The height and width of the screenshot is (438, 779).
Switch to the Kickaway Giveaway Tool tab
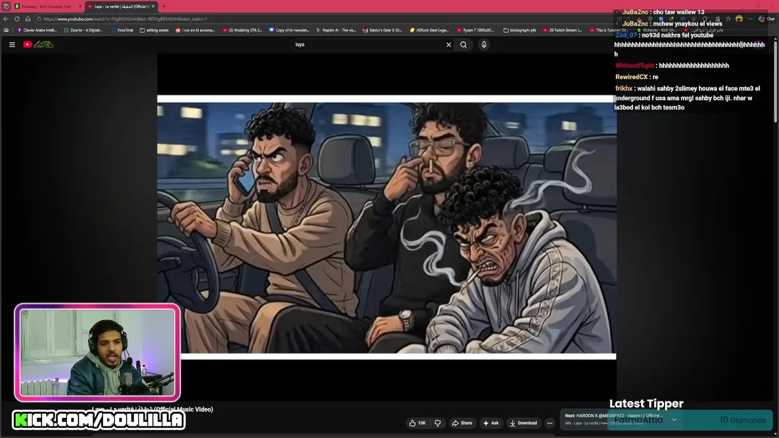click(x=46, y=6)
